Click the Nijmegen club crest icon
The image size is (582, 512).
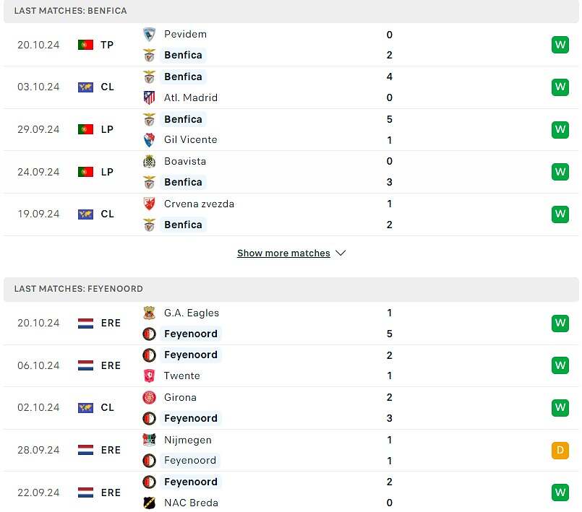(149, 440)
